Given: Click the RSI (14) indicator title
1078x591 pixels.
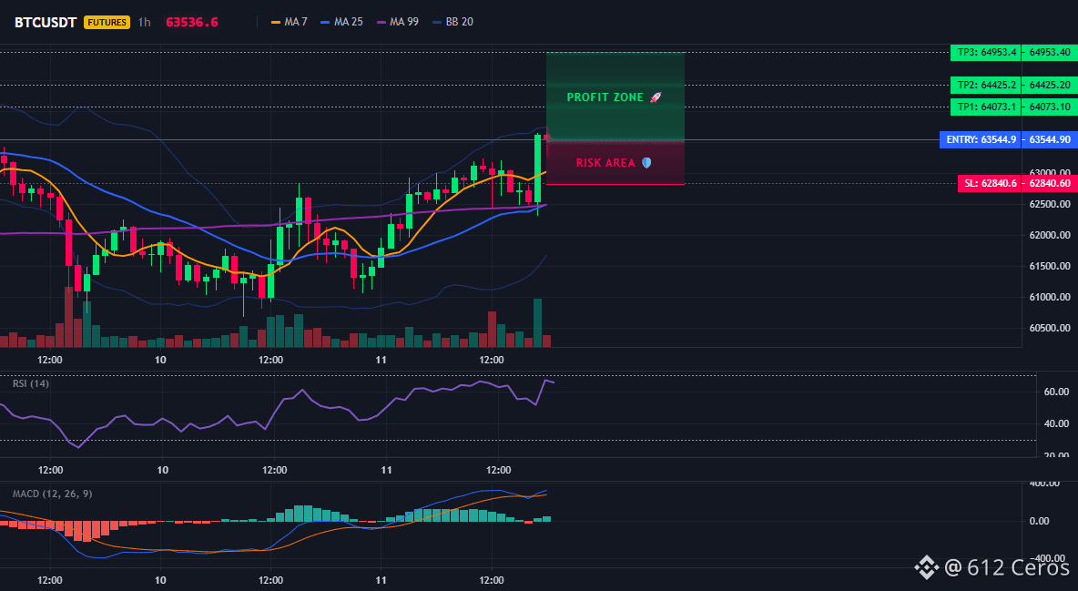Looking at the screenshot, I should (31, 383).
